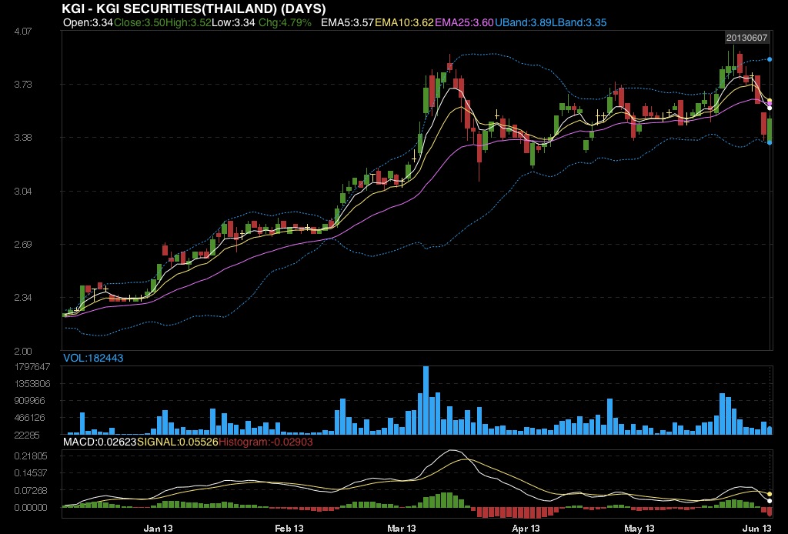Click the Apr 13 date axis label
788x534 pixels.
coord(526,528)
